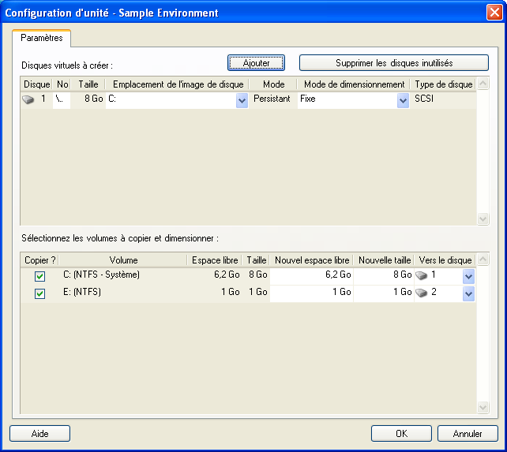Click scroll down arrow of volumes list

(483, 407)
